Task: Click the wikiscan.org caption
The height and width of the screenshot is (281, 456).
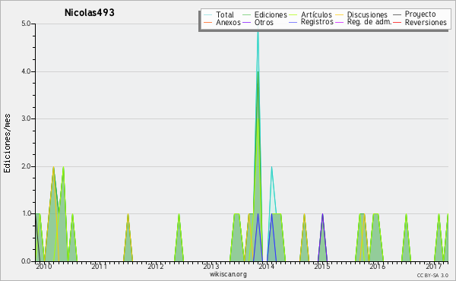Action: point(228,274)
